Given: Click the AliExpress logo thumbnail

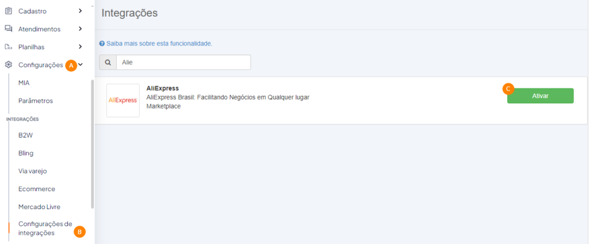Looking at the screenshot, I should pyautogui.click(x=123, y=100).
